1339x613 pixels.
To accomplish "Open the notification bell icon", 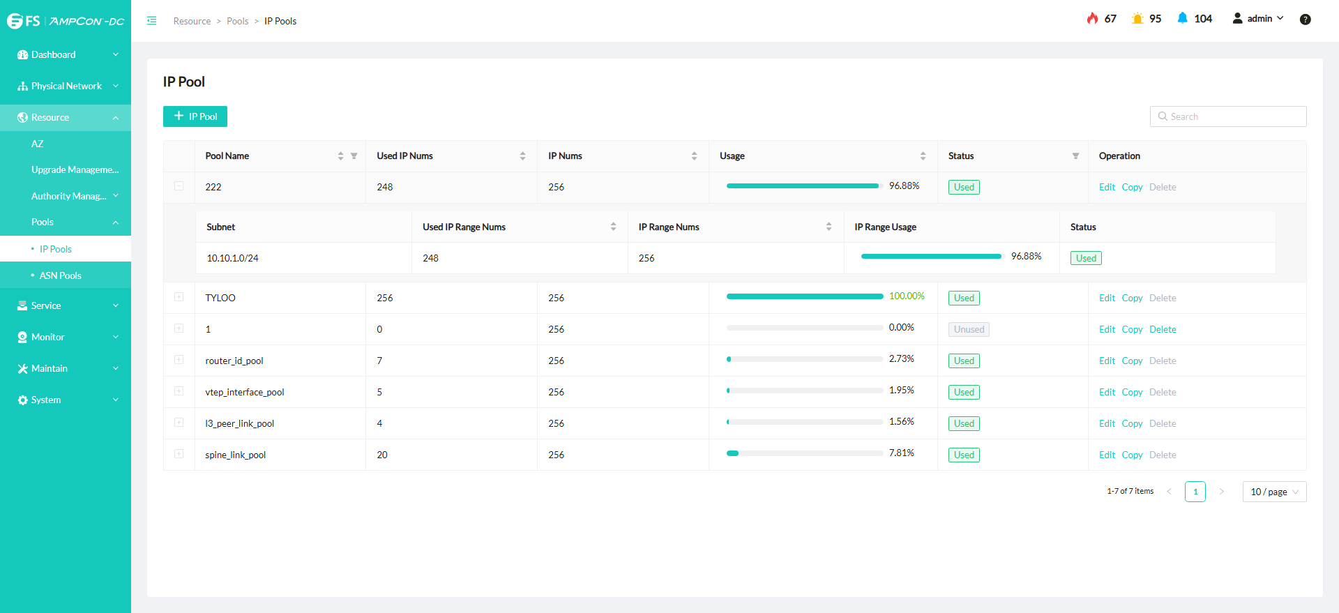I will (x=1182, y=19).
